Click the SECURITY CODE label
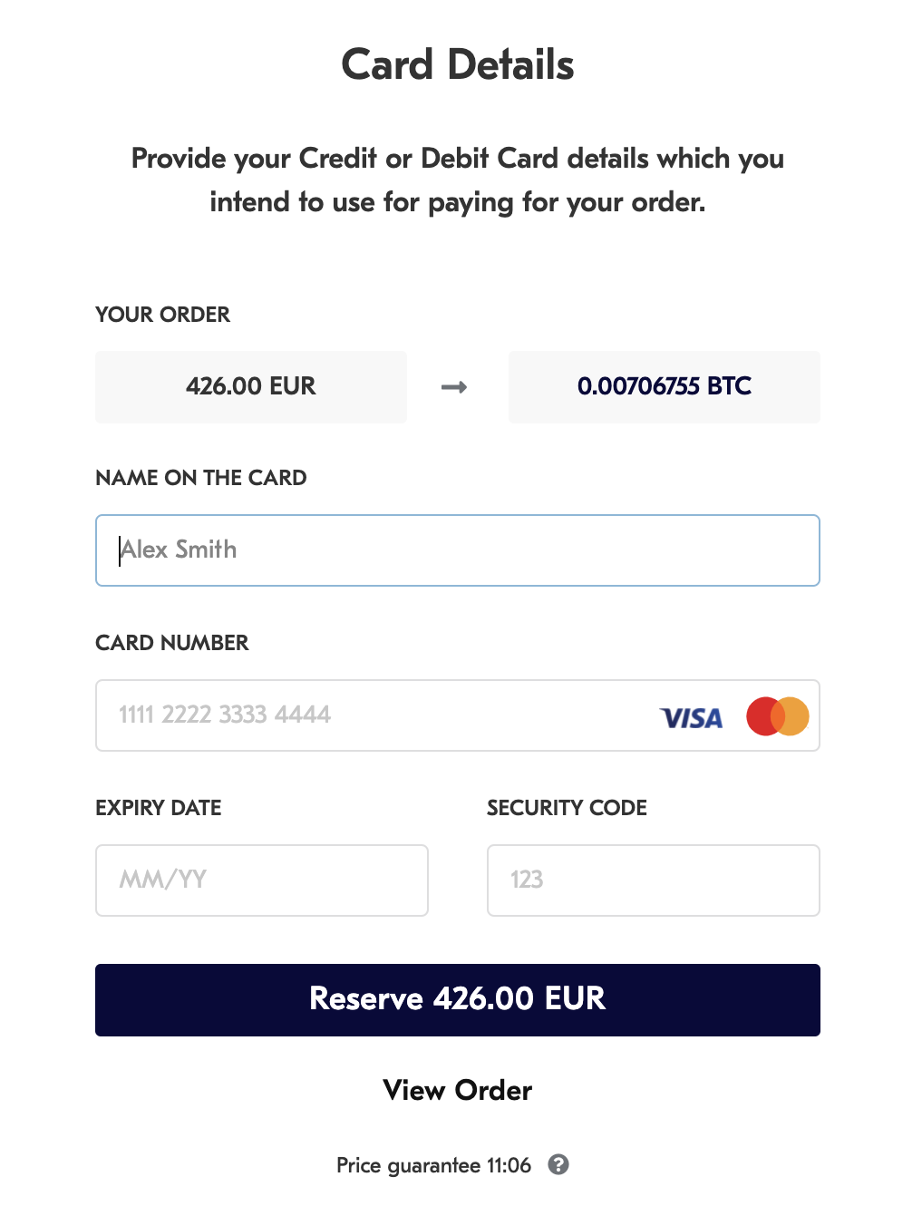The image size is (922, 1206). (x=568, y=808)
